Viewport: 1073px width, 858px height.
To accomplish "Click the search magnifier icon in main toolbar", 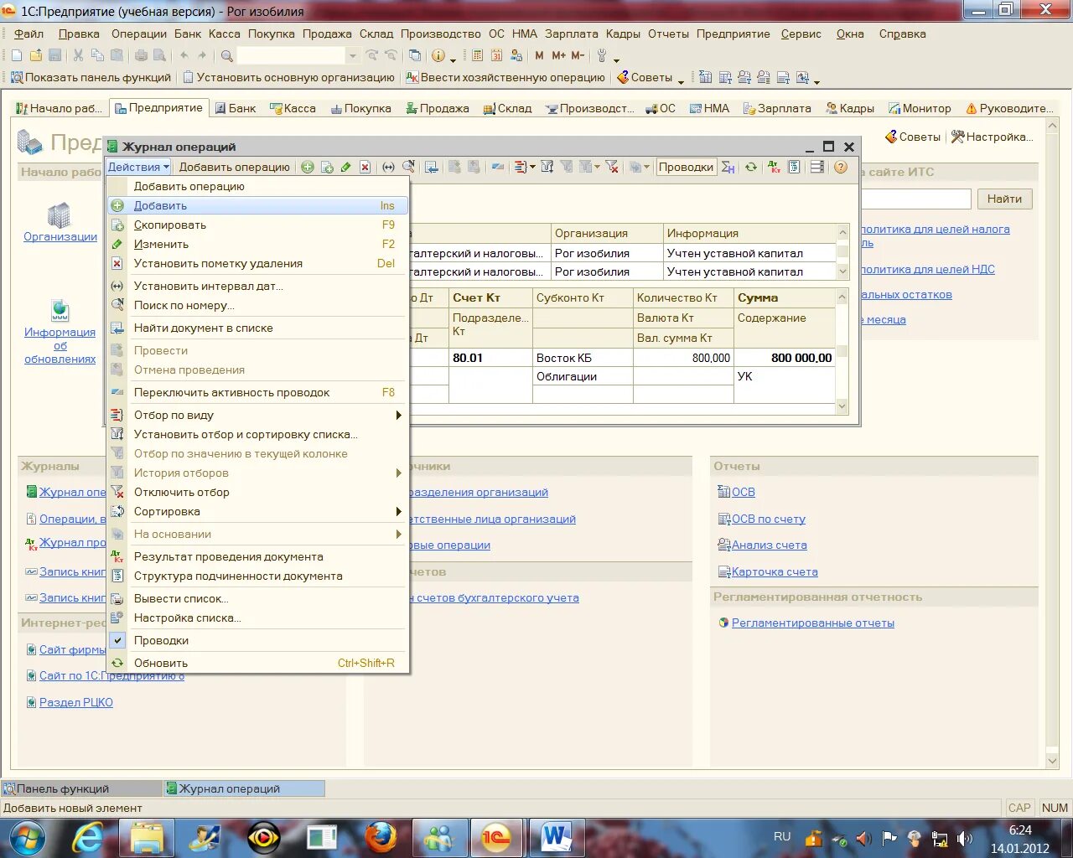I will tap(227, 55).
